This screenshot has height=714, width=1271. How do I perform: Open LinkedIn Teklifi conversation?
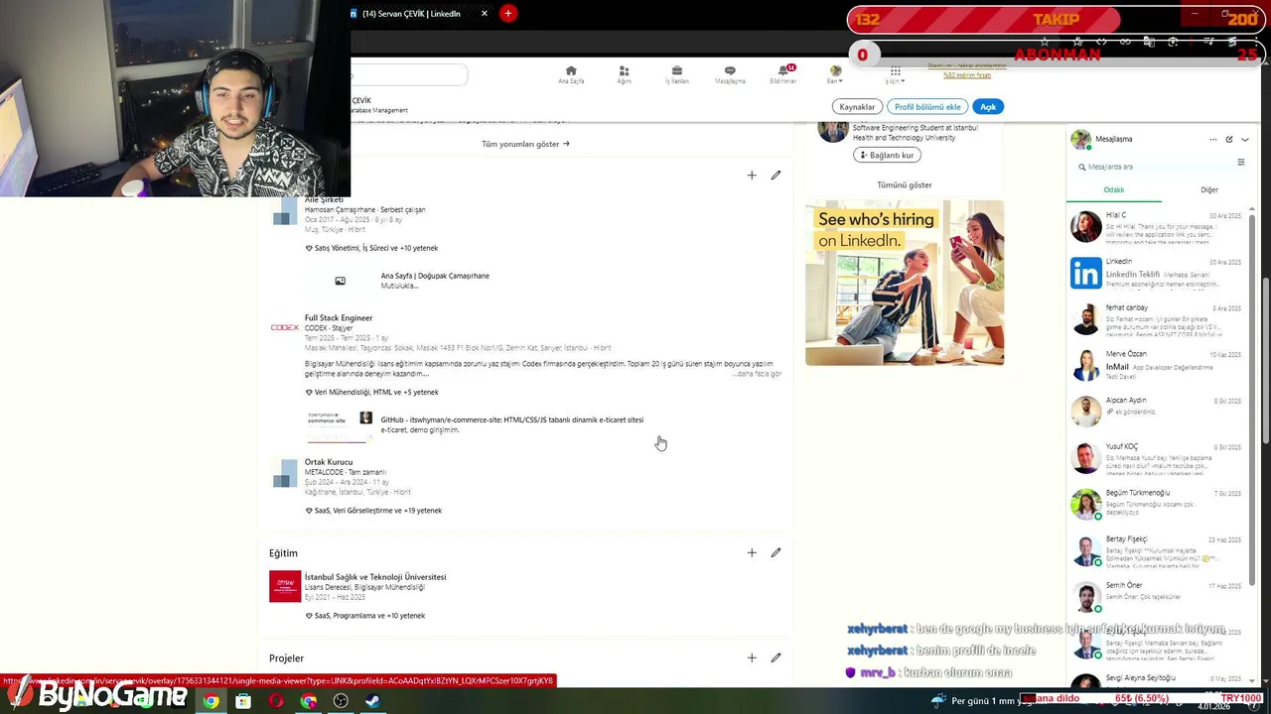[x=1157, y=273]
